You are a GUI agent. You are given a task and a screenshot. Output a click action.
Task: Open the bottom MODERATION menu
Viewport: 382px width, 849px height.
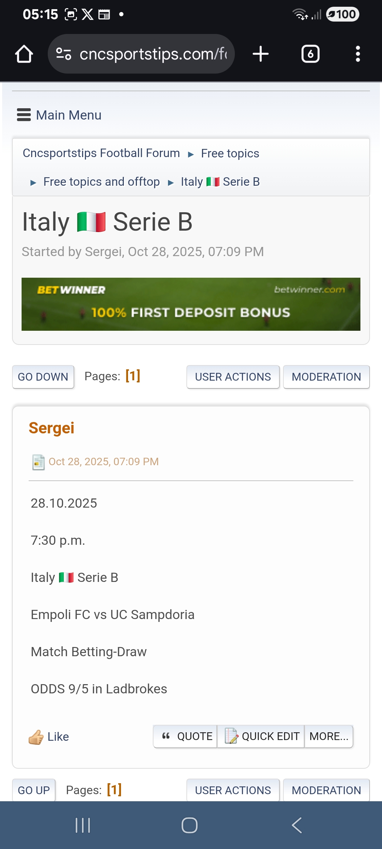point(326,790)
